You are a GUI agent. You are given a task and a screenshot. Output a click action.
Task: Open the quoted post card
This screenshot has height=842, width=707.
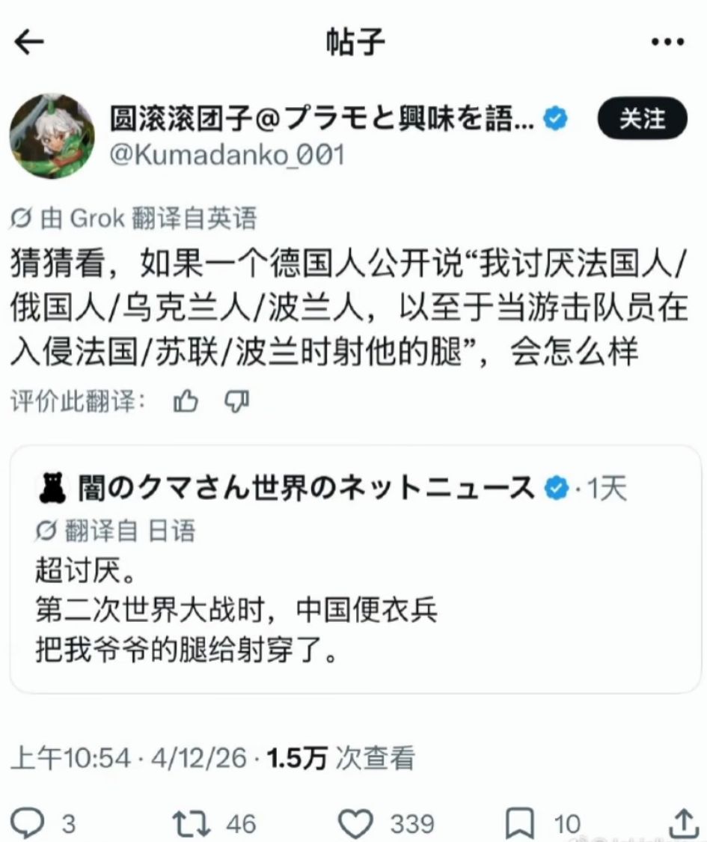pyautogui.click(x=355, y=570)
